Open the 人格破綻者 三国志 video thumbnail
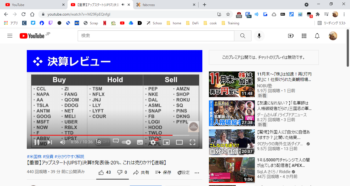This screenshot has height=186, width=350. coord(232,113)
